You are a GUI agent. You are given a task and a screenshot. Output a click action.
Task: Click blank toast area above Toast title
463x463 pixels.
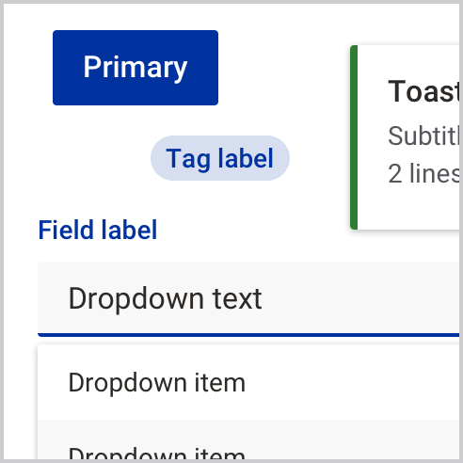[407, 61]
